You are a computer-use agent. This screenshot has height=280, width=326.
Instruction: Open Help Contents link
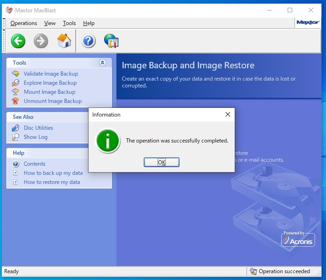coord(35,164)
